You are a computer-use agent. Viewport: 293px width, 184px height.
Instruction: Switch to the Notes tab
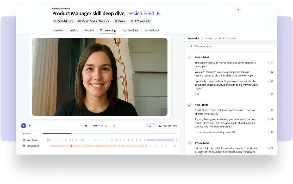pos(209,39)
